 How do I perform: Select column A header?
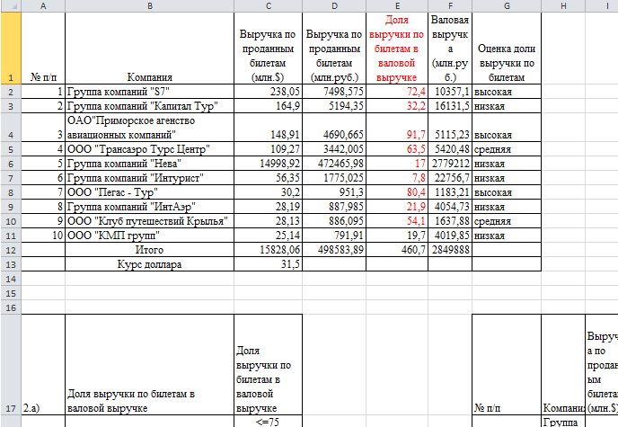43,5
